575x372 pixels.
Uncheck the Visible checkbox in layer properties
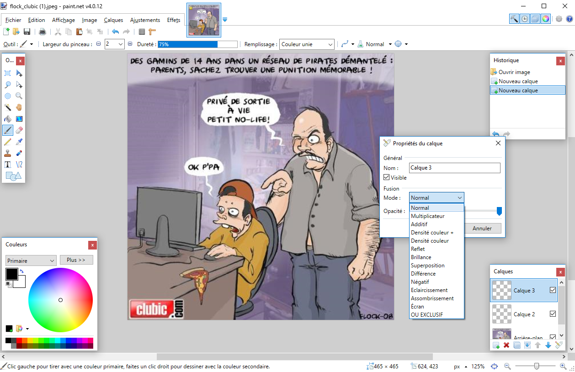pos(387,178)
